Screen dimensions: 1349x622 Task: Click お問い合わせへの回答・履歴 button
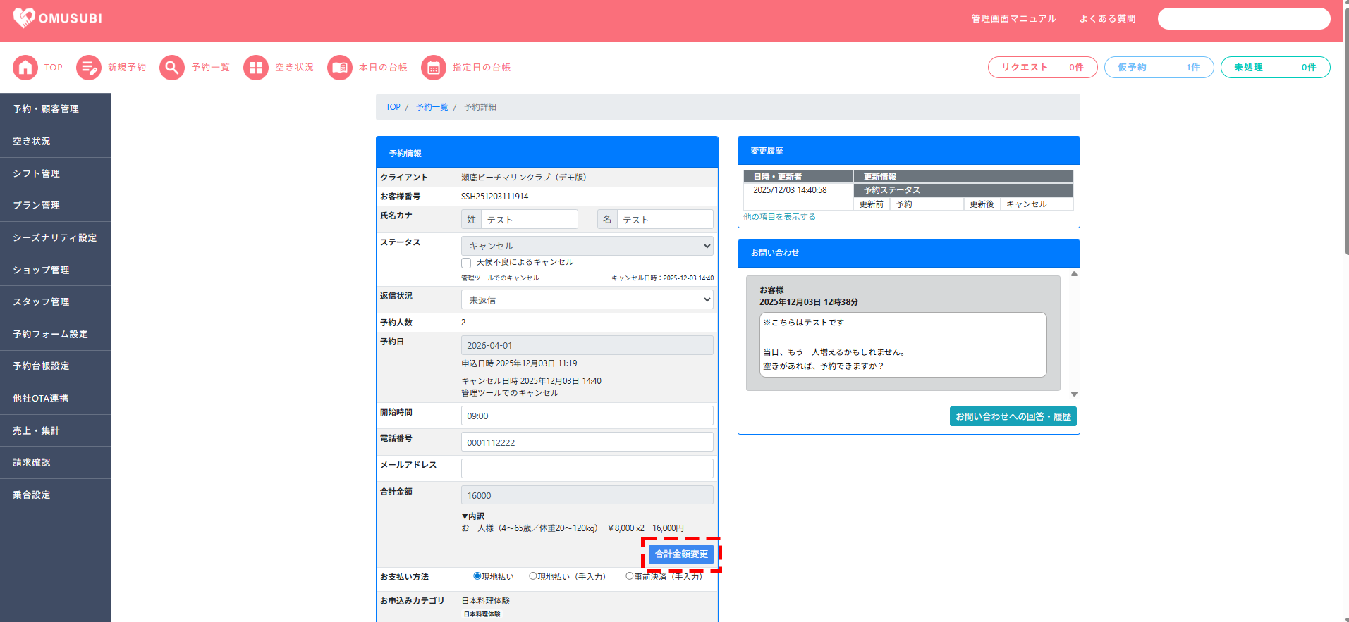(1013, 416)
